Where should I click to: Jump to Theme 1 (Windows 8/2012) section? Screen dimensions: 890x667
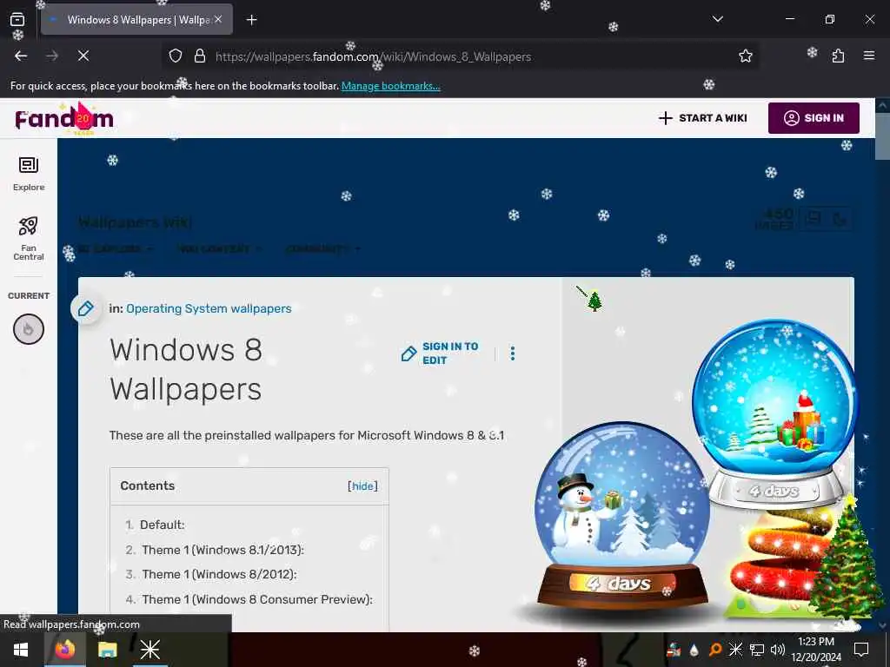coord(219,574)
